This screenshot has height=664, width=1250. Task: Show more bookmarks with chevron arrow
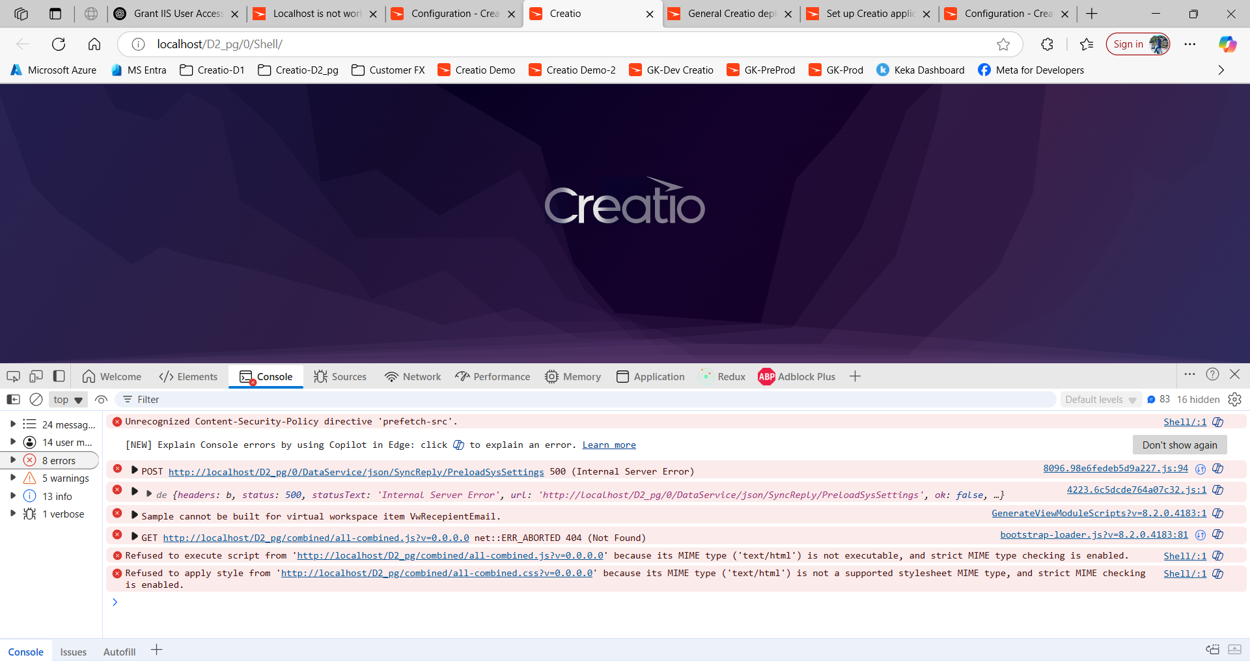click(1221, 70)
